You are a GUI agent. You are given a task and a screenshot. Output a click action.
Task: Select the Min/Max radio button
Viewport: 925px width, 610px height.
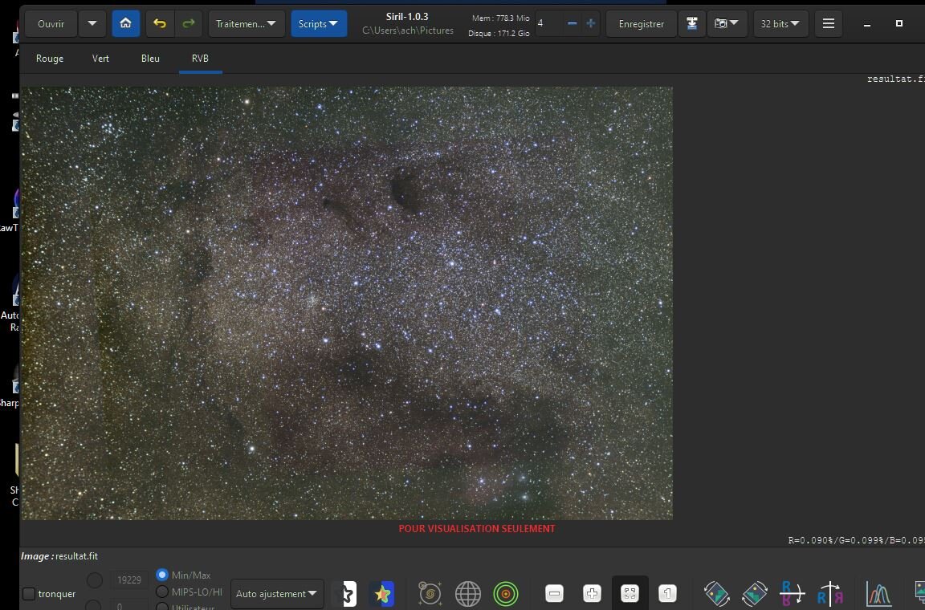point(162,575)
